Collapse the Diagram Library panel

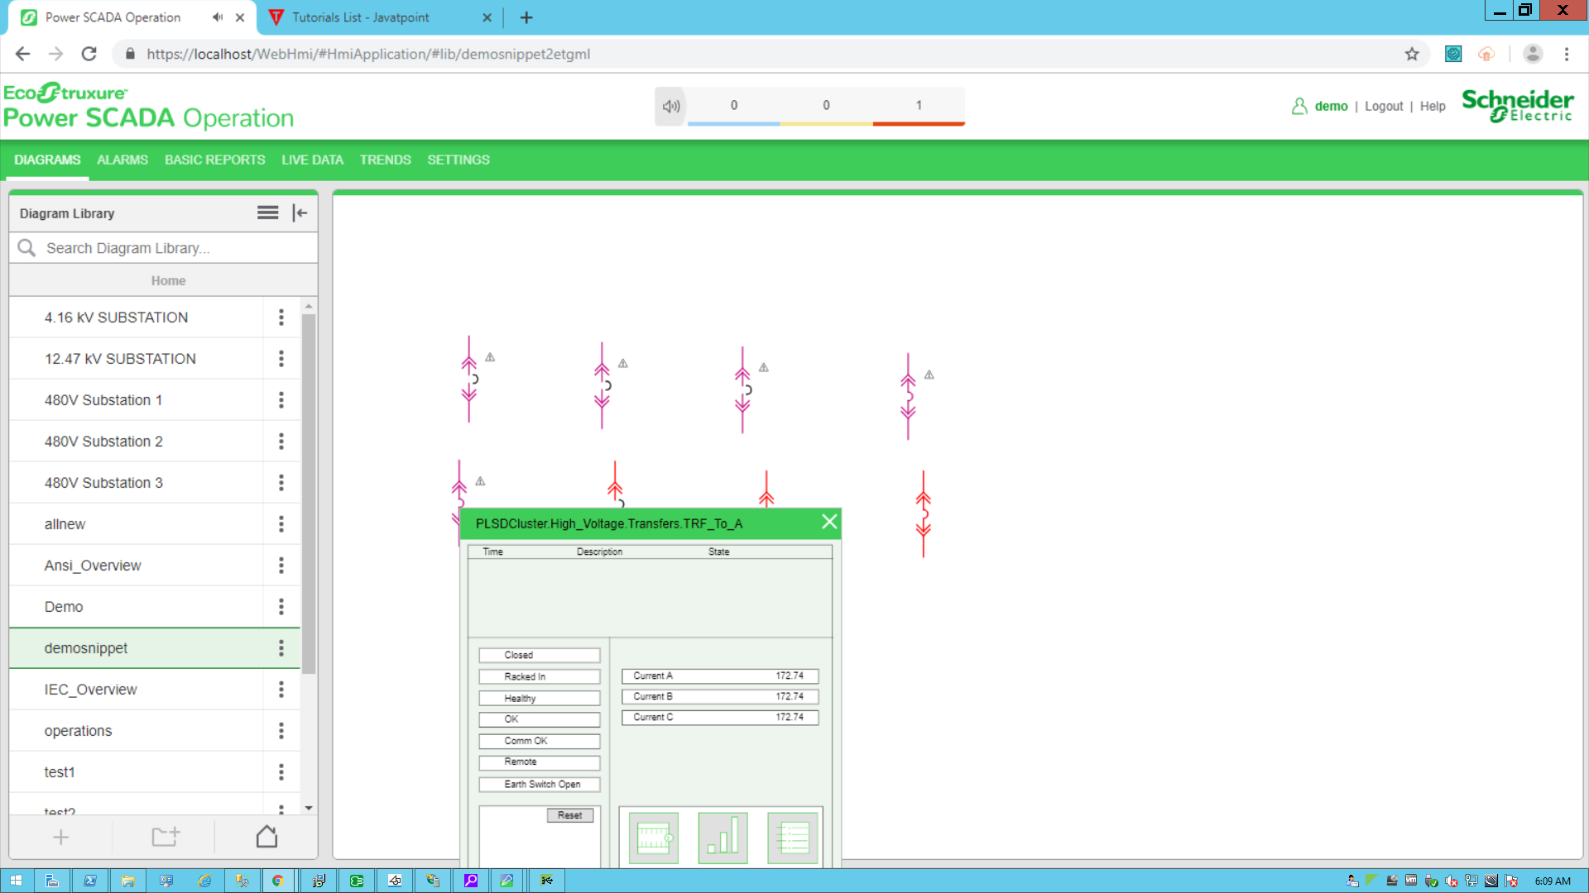(x=300, y=213)
